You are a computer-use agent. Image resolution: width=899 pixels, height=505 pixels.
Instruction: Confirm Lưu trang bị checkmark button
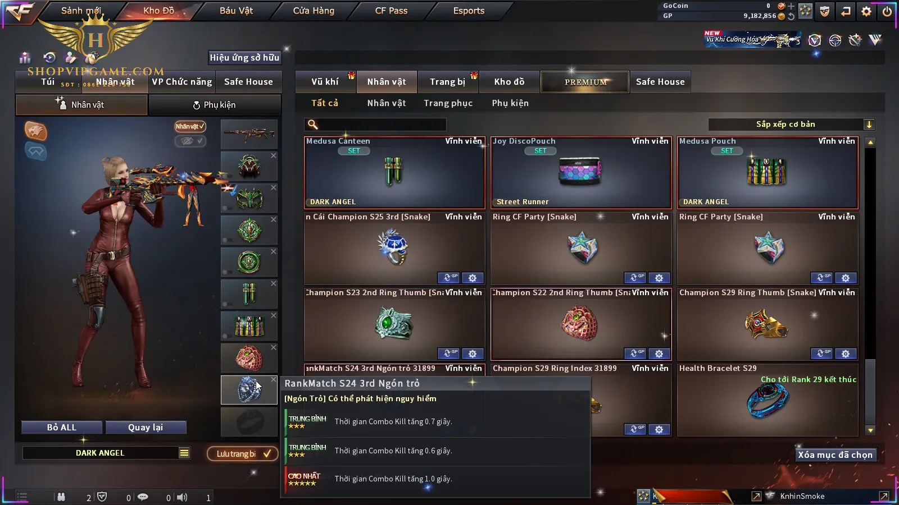click(242, 453)
